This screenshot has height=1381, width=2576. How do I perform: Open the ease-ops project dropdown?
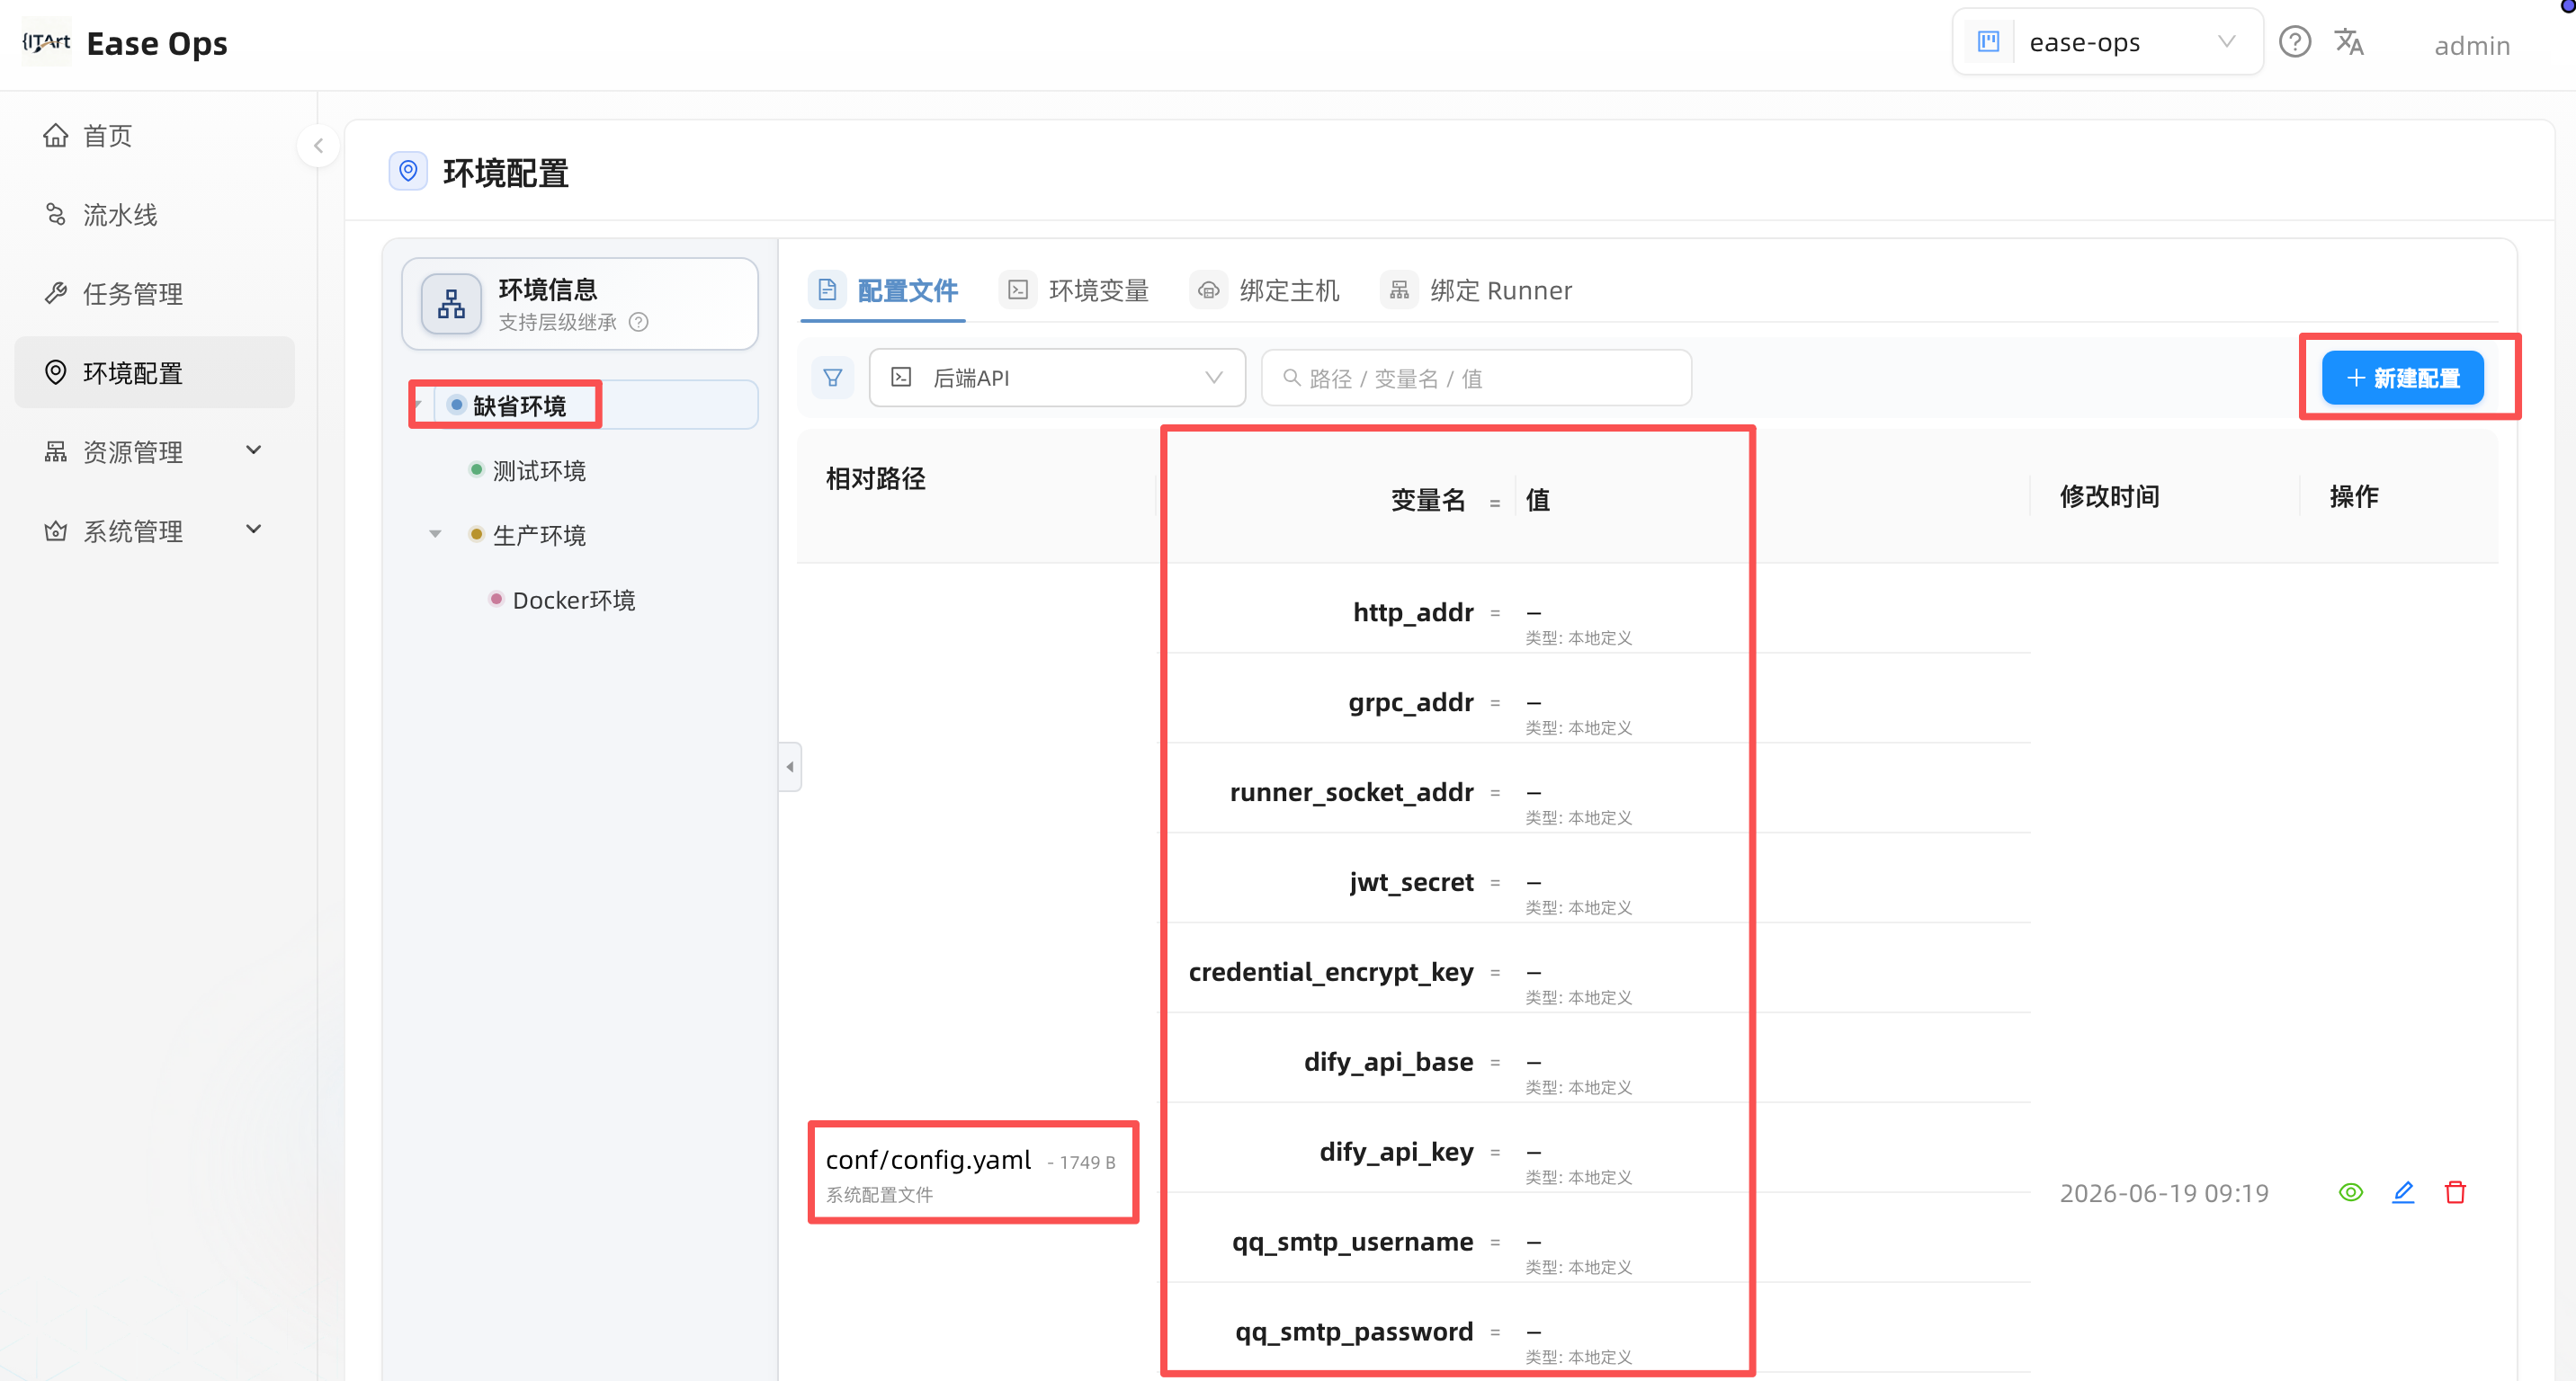coord(2107,42)
